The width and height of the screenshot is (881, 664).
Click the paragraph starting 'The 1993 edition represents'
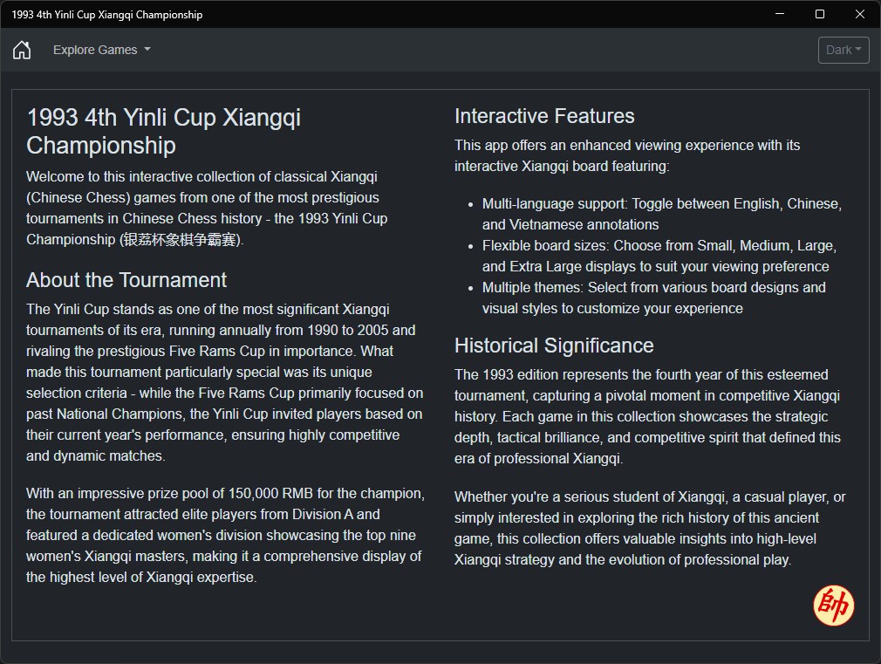pyautogui.click(x=647, y=416)
